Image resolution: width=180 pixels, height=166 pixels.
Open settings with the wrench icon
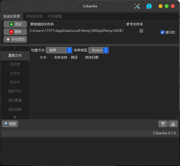(137, 6)
